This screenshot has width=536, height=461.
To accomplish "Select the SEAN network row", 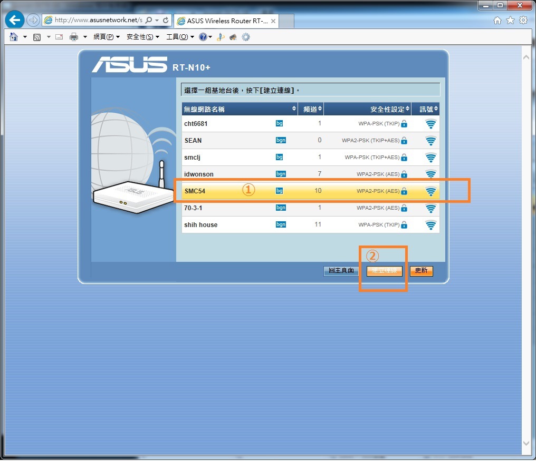I will [310, 140].
